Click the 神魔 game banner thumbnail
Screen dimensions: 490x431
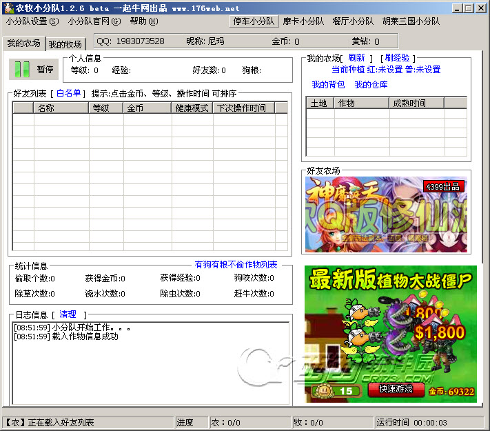pyautogui.click(x=386, y=214)
